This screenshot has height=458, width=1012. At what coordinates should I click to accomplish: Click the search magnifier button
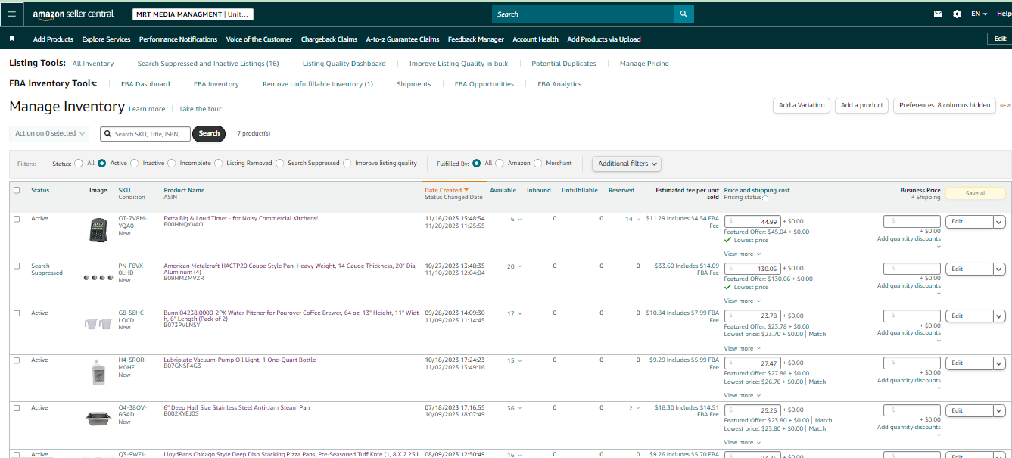(683, 14)
